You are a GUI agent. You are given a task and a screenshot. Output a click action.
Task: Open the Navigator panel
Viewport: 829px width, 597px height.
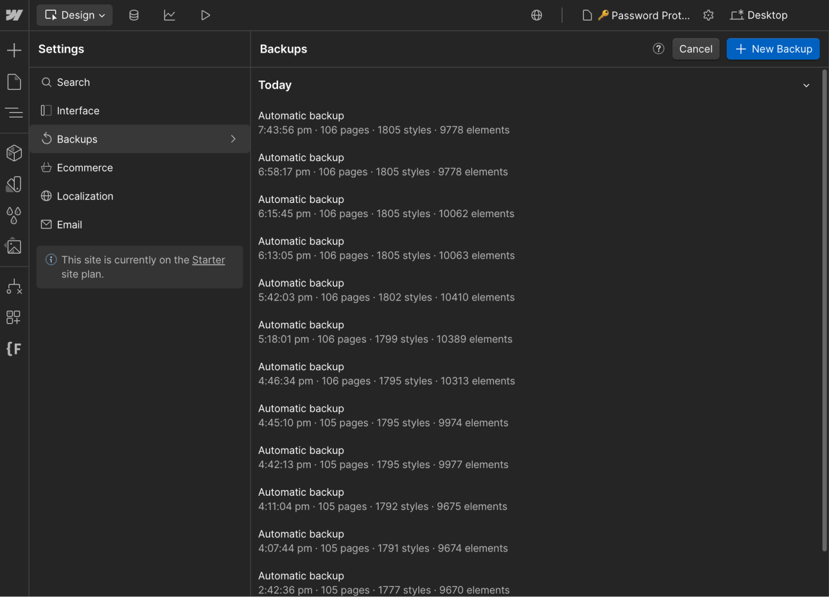[x=14, y=112]
